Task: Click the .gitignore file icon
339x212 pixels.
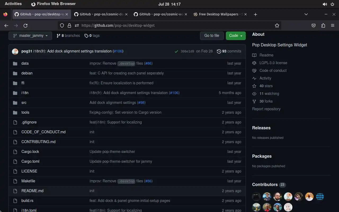Action: pos(15,122)
